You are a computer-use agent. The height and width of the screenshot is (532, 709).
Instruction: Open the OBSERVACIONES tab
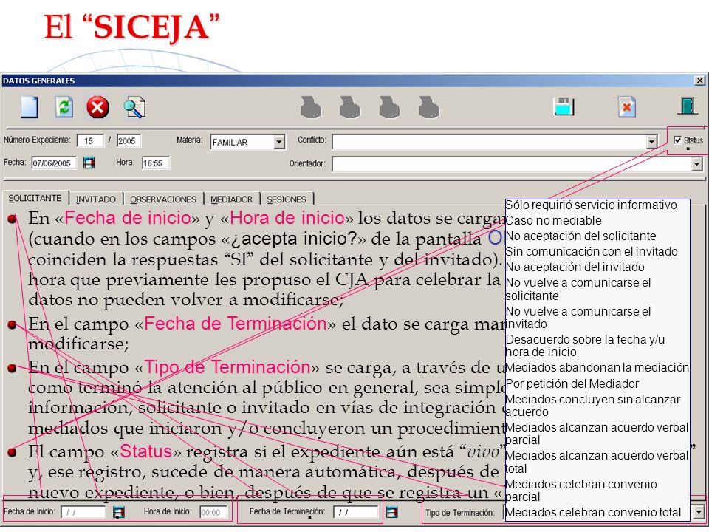(x=162, y=199)
